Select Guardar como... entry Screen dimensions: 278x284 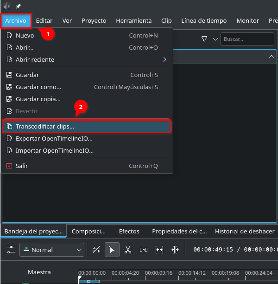pyautogui.click(x=87, y=87)
